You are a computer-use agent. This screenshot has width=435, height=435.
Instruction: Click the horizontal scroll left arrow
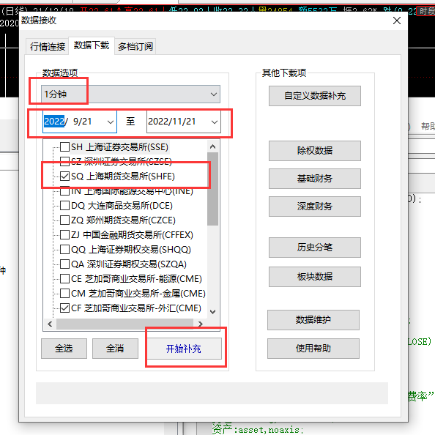pos(50,324)
